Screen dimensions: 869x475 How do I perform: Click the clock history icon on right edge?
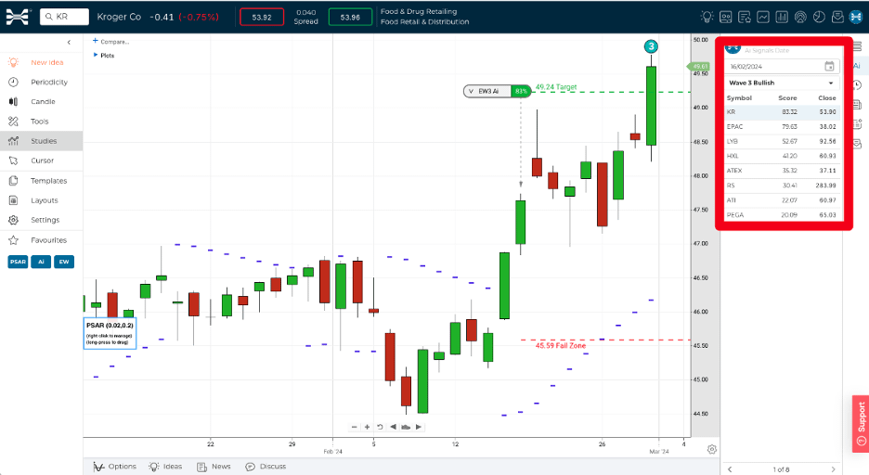point(857,85)
